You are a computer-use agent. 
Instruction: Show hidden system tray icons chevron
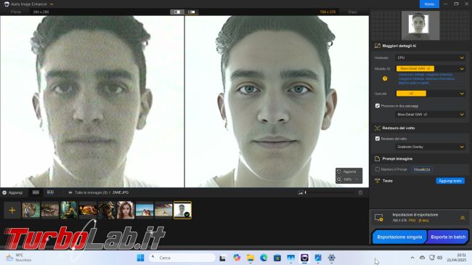pos(412,258)
